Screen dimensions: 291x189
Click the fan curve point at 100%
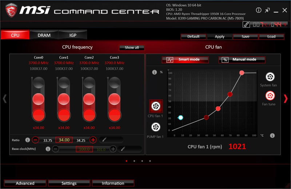coord(242,73)
